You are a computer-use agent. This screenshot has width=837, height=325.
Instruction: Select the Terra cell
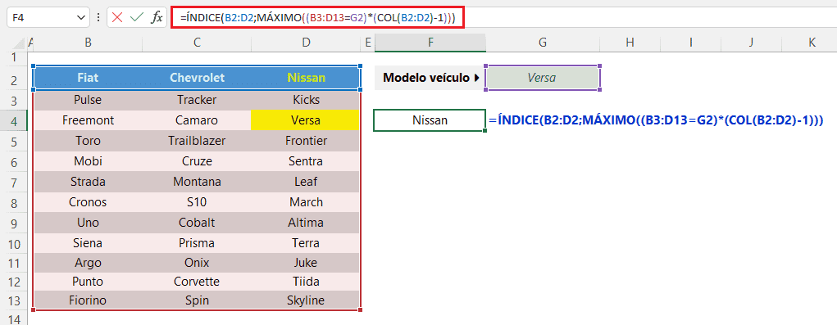[306, 243]
